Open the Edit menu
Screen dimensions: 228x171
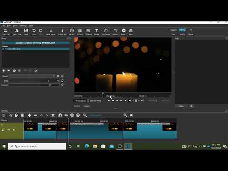tap(9, 26)
